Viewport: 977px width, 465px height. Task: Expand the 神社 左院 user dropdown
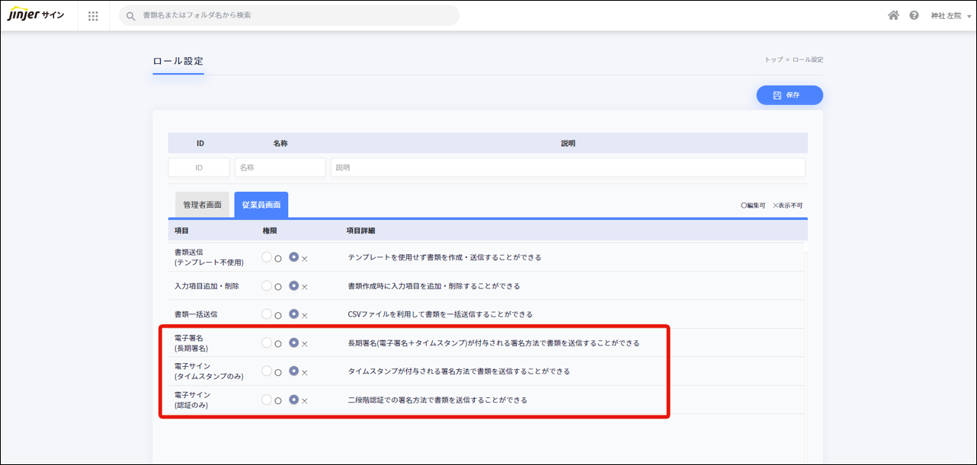coord(950,16)
